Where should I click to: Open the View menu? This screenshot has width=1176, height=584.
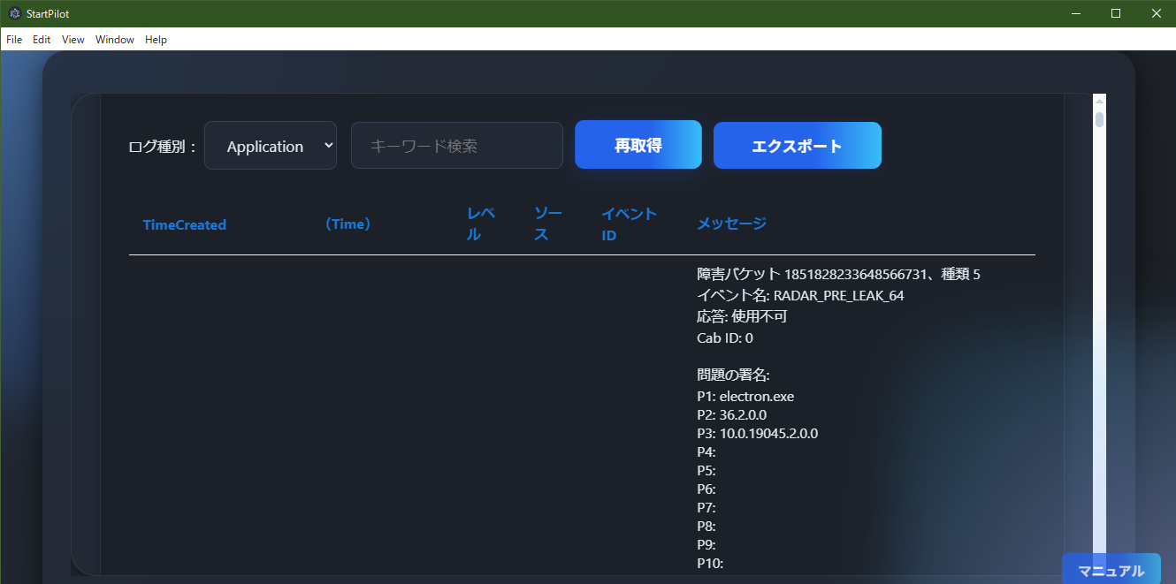coord(72,39)
